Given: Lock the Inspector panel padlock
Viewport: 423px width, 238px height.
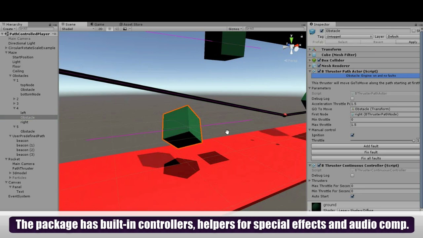Looking at the screenshot, I should [416, 24].
